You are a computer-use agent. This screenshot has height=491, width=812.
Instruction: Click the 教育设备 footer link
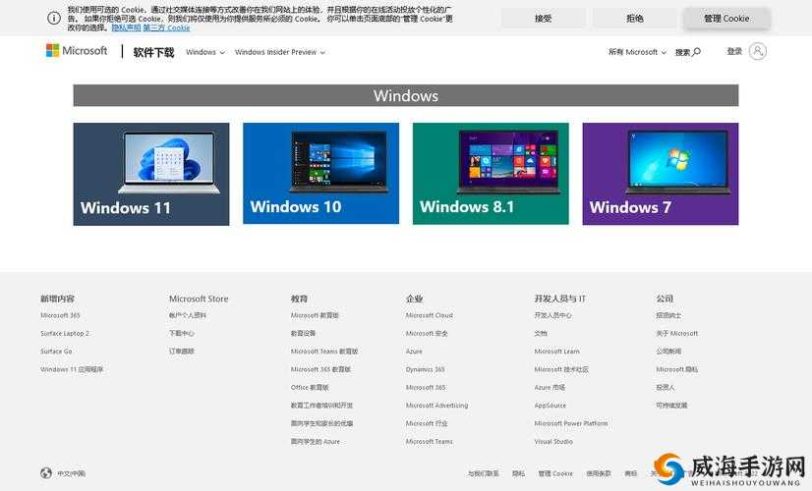[x=303, y=333]
